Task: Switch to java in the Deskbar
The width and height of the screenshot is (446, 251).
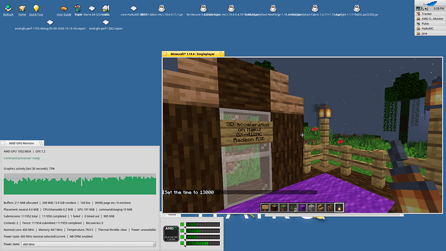Action: pos(429,33)
